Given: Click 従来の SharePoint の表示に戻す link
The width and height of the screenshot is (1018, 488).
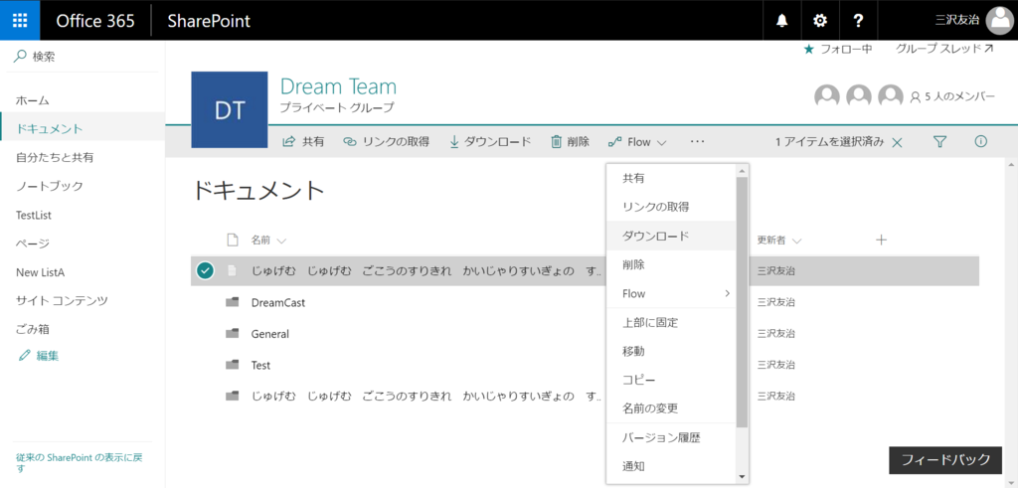Looking at the screenshot, I should (80, 463).
